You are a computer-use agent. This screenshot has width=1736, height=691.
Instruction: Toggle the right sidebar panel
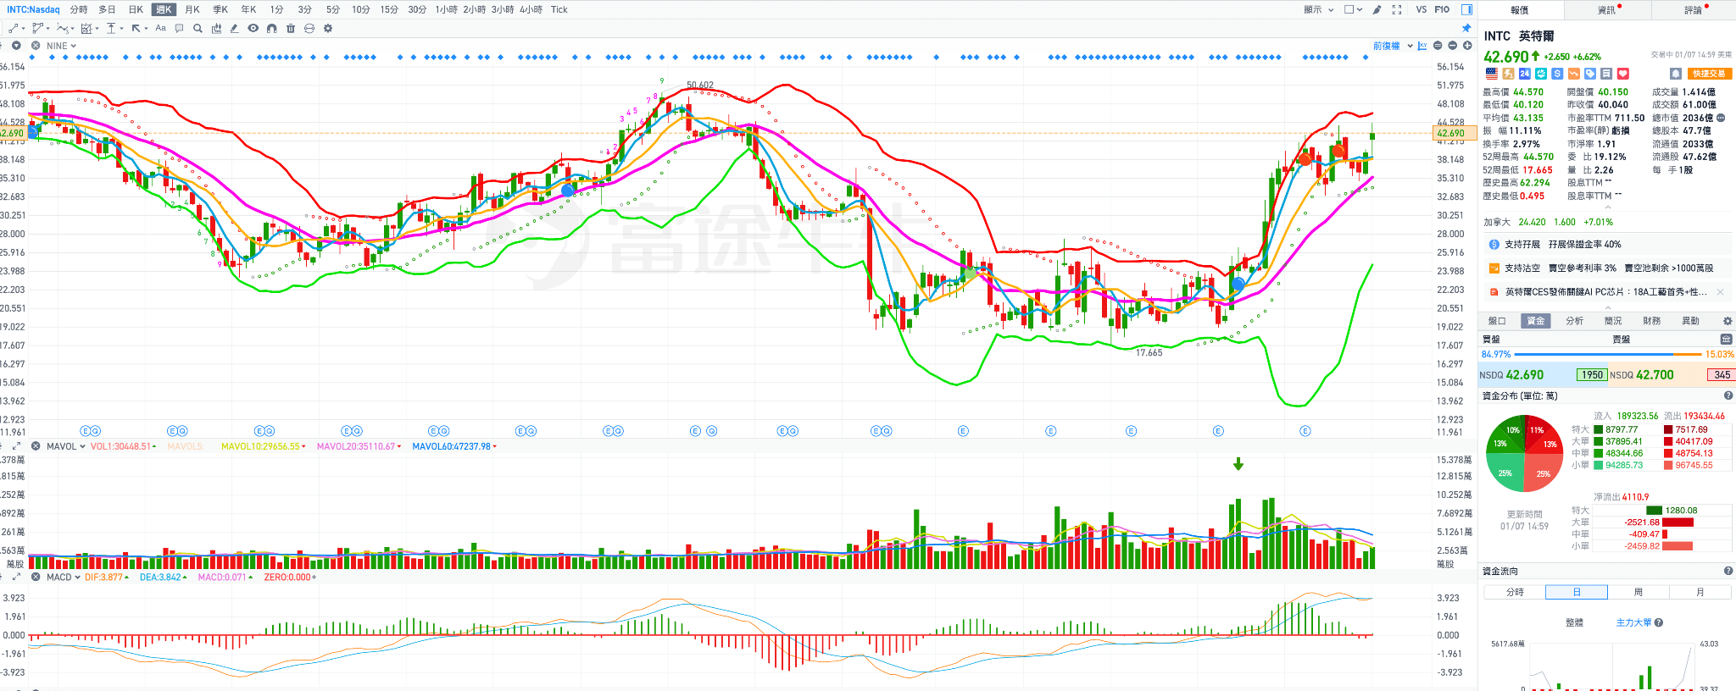point(1466,10)
